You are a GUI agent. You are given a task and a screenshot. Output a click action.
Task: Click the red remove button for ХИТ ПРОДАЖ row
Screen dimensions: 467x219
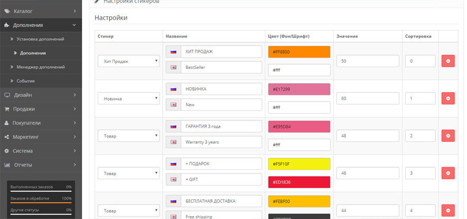click(447, 61)
